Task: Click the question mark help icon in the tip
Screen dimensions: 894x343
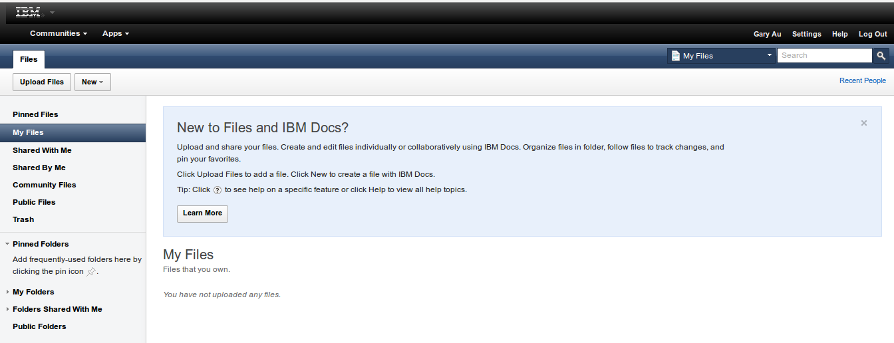Action: [x=218, y=190]
